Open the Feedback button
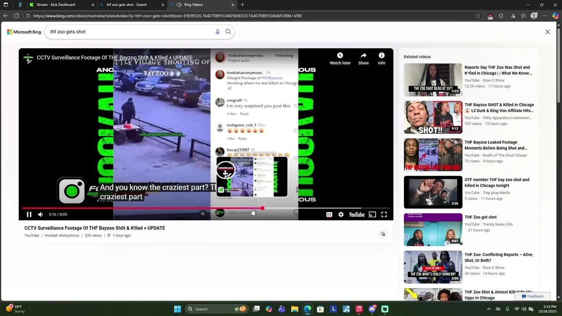This screenshot has height=316, width=562. coord(533,296)
